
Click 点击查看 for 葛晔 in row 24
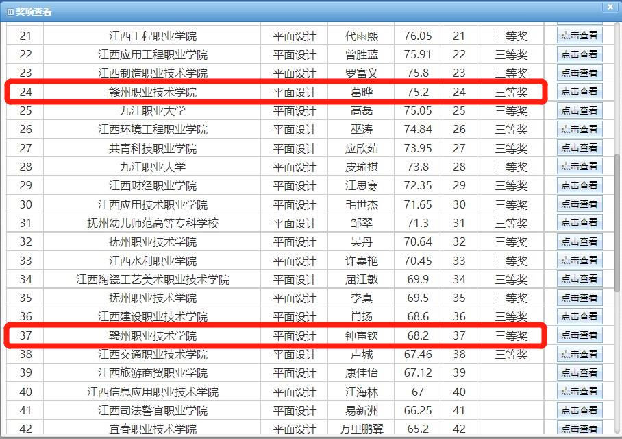(580, 91)
